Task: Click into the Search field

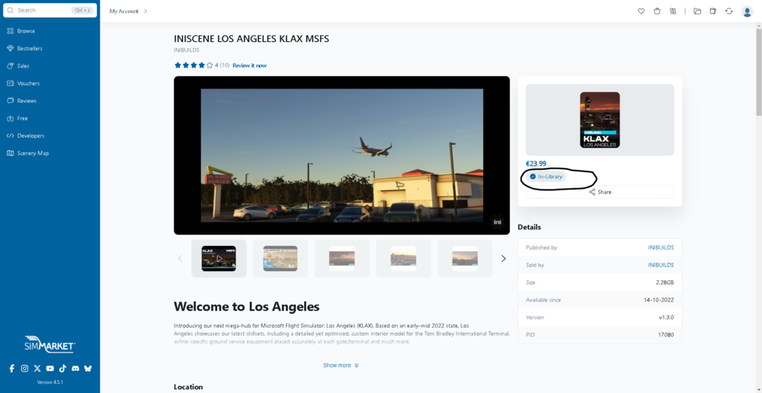Action: coord(42,11)
